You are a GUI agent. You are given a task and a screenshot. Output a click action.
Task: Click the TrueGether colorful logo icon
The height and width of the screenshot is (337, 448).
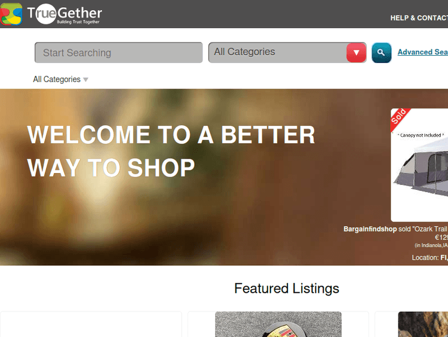coord(11,14)
